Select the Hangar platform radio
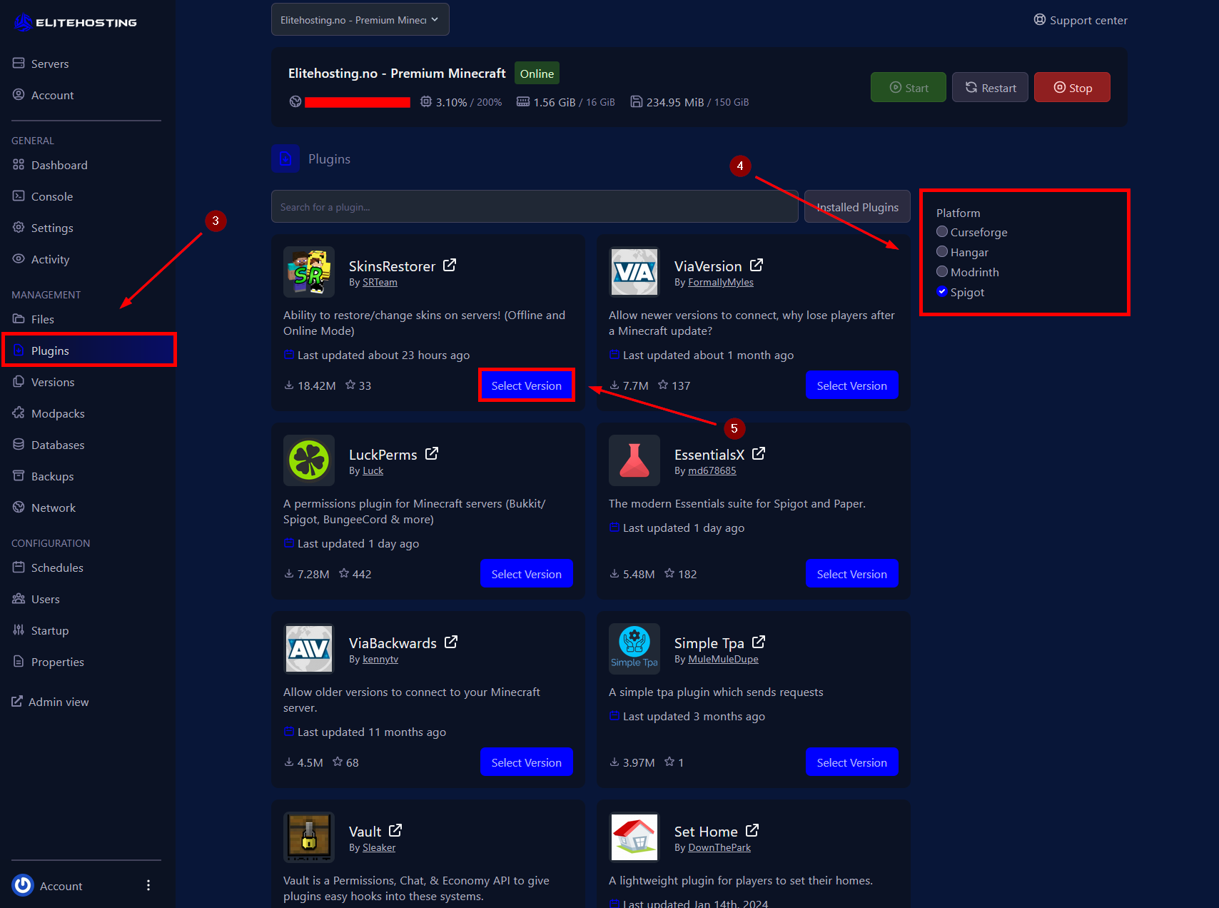Screen dimensions: 1219x908 pos(942,251)
